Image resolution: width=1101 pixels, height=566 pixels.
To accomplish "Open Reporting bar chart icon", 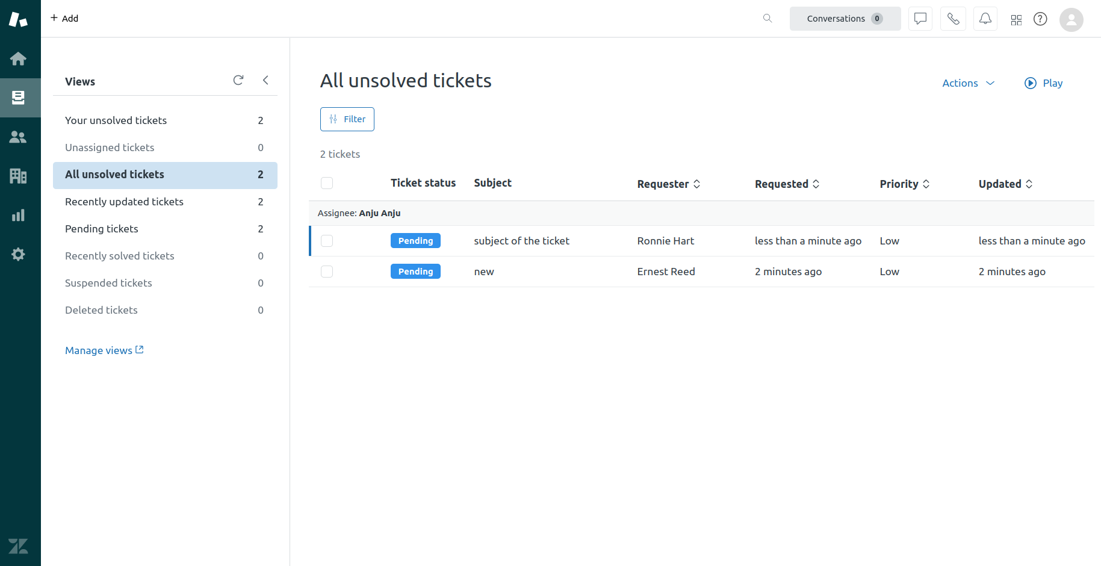I will click(x=18, y=215).
